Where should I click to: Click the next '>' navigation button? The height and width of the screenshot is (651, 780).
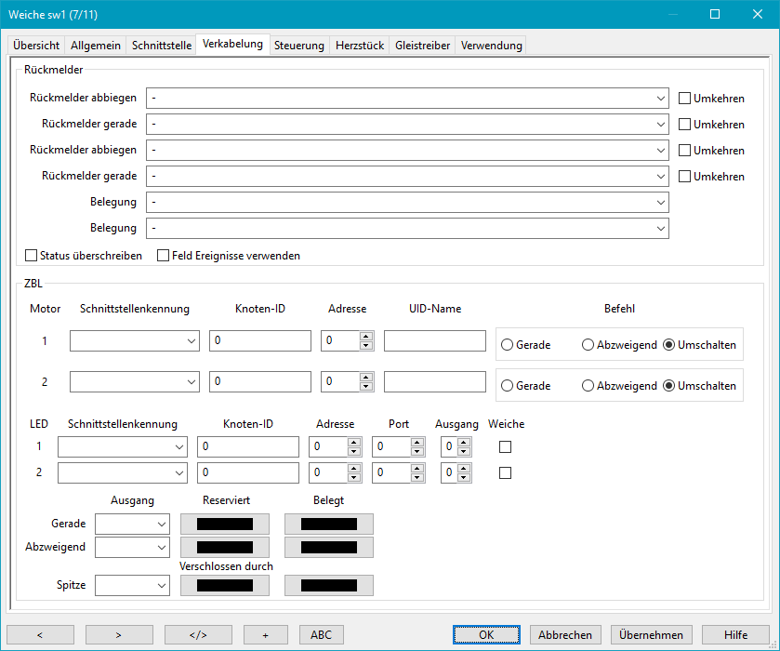(119, 634)
